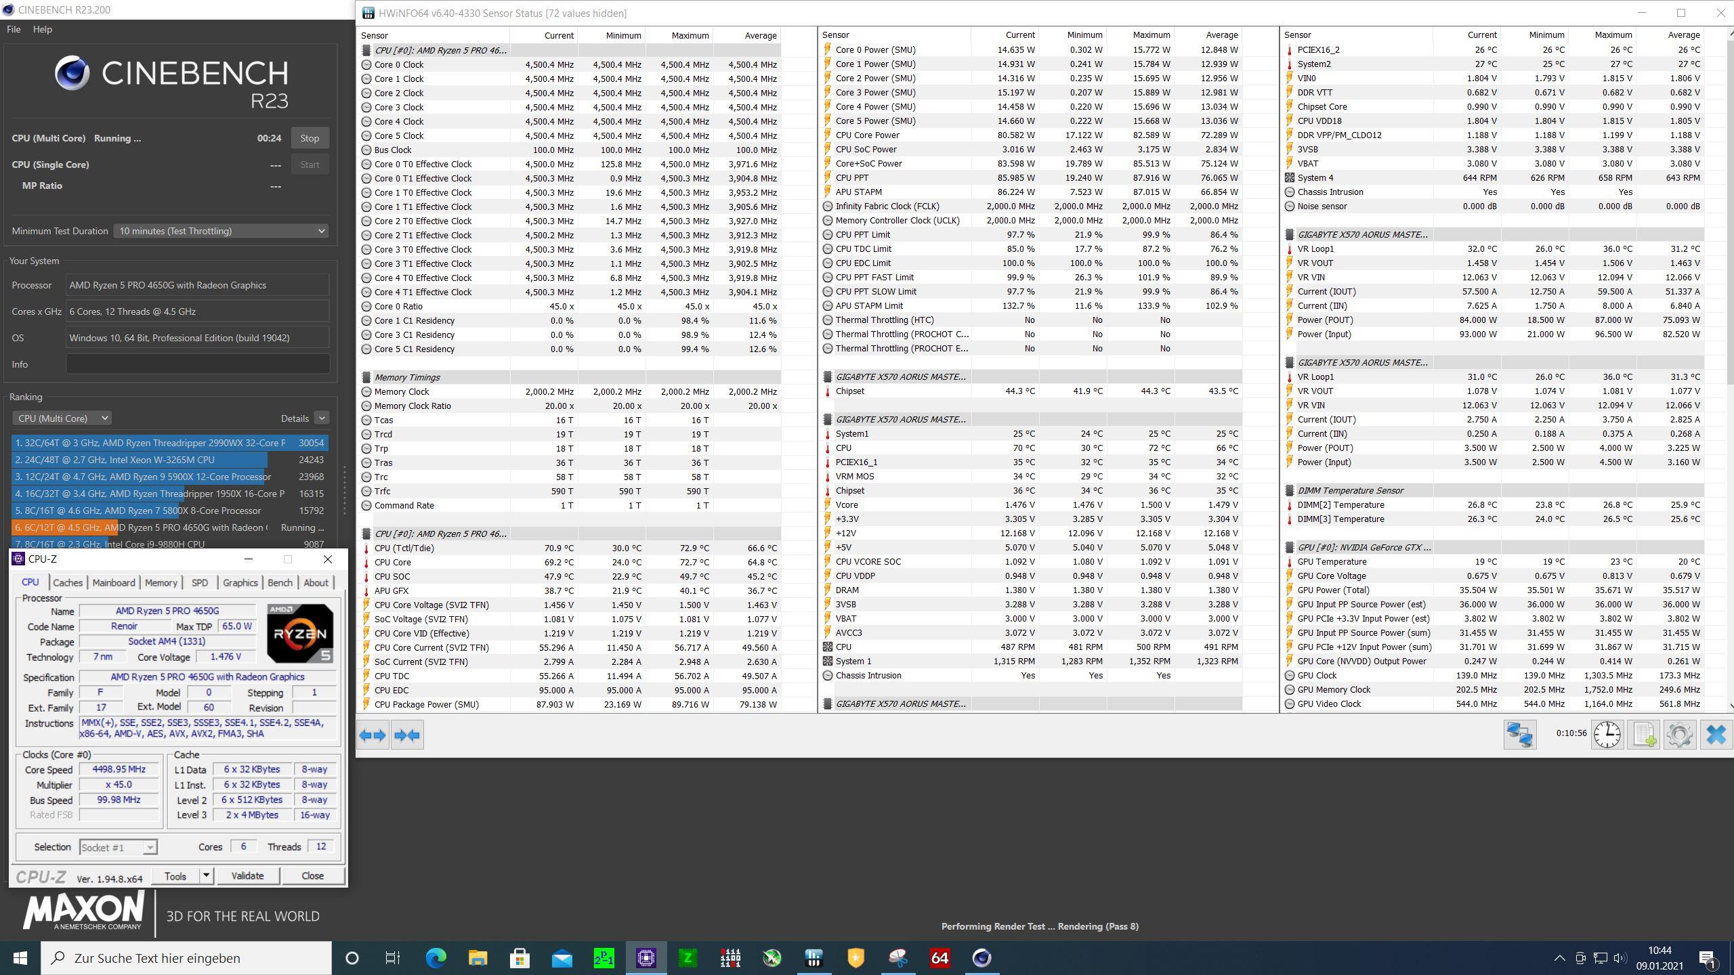This screenshot has height=975, width=1734.
Task: Click Windows taskbar search box
Action: coord(186,958)
